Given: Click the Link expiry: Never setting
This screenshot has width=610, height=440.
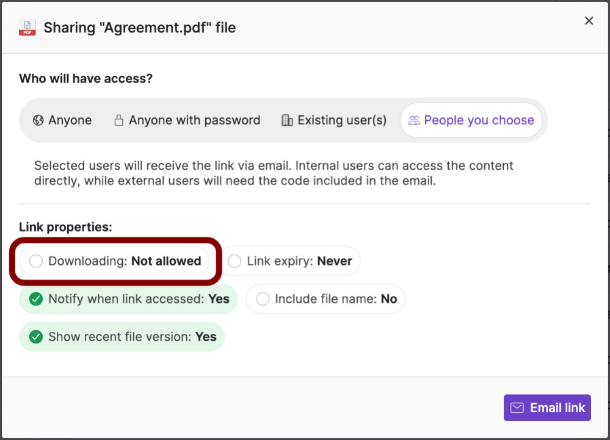Looking at the screenshot, I should [x=292, y=261].
